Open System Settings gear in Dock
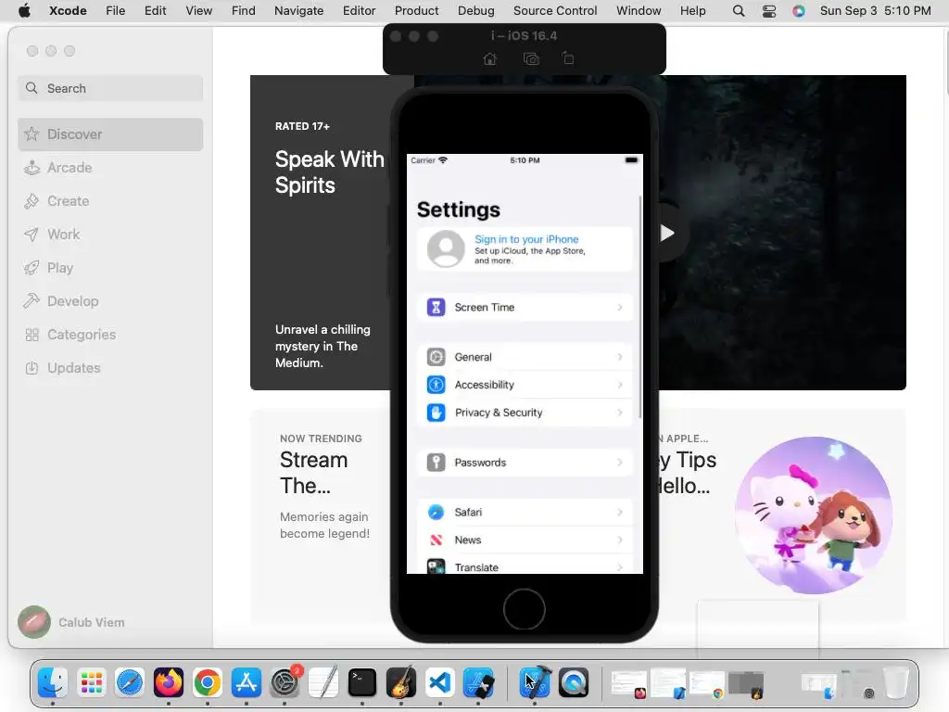949x712 pixels. 285,683
